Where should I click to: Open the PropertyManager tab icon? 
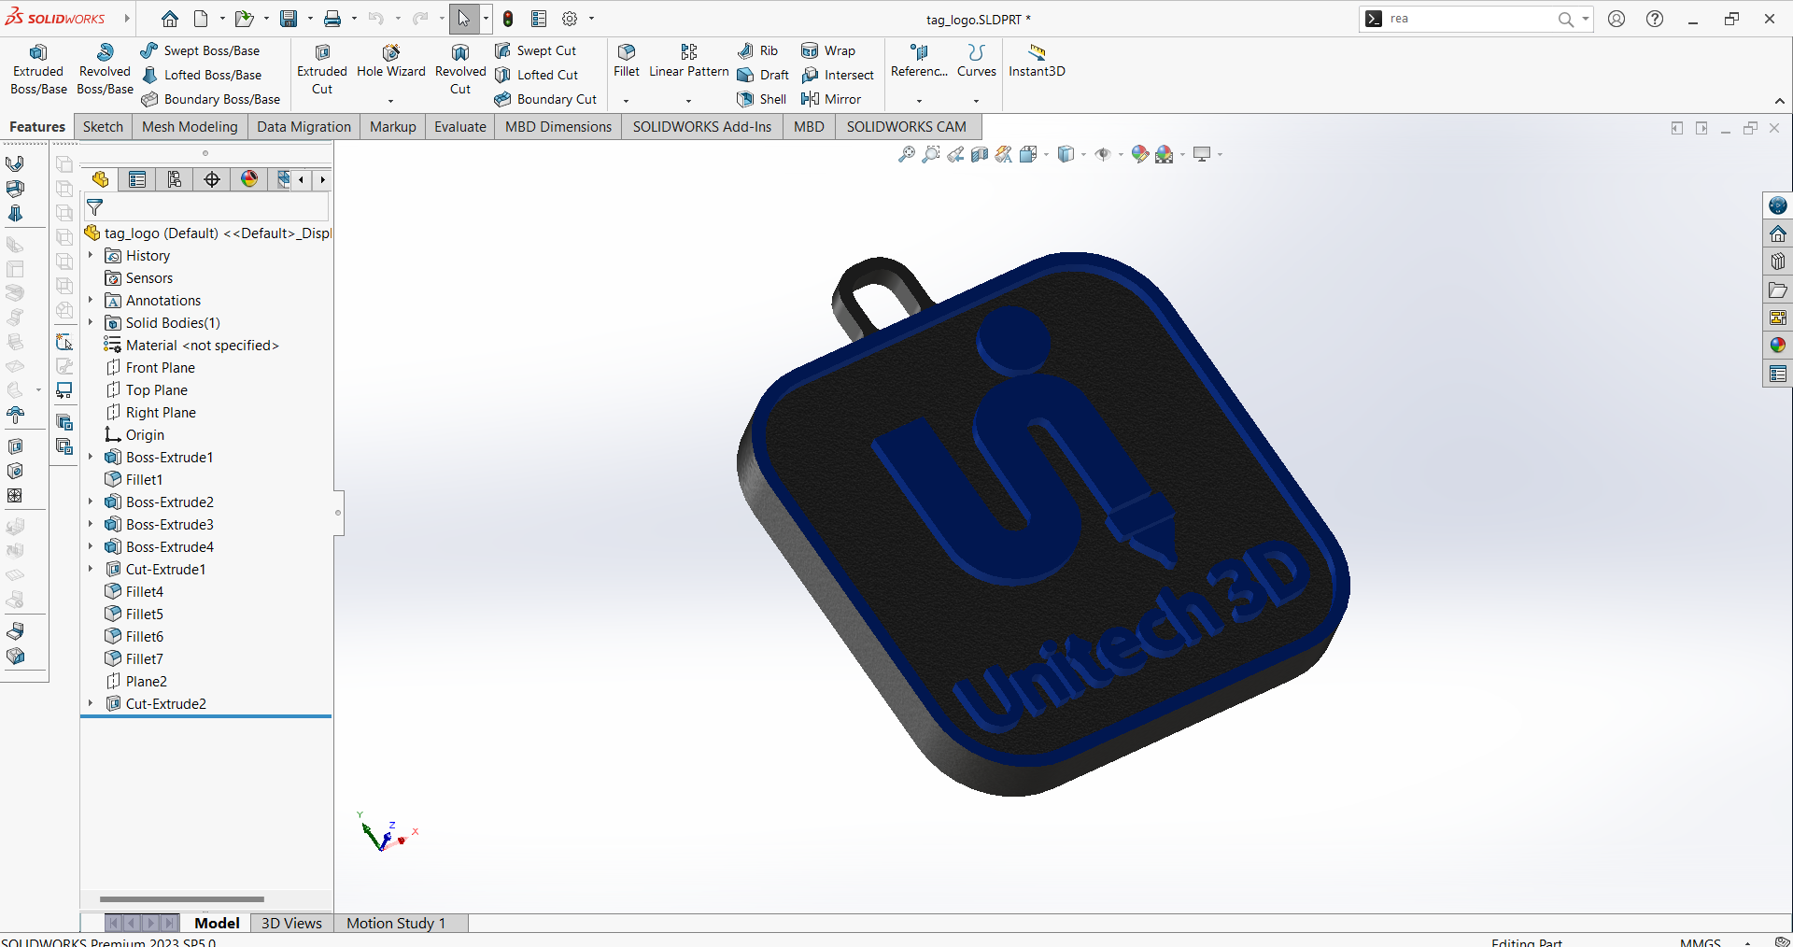click(x=137, y=179)
